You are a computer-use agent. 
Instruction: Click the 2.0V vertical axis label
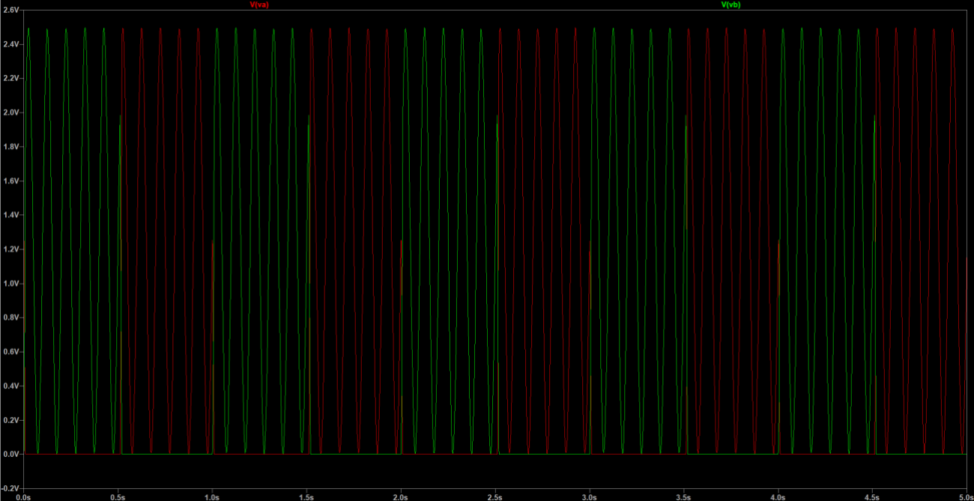(x=10, y=112)
